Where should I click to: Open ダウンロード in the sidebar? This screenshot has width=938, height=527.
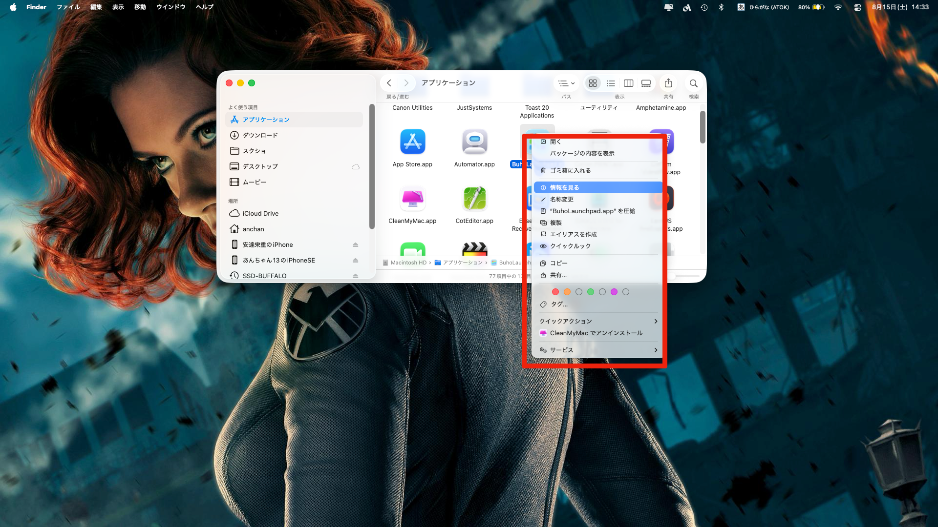click(294, 135)
